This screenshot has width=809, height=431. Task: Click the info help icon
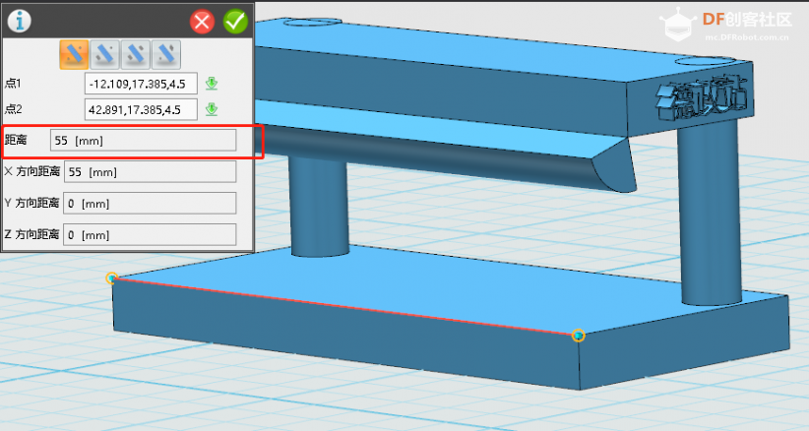point(19,21)
